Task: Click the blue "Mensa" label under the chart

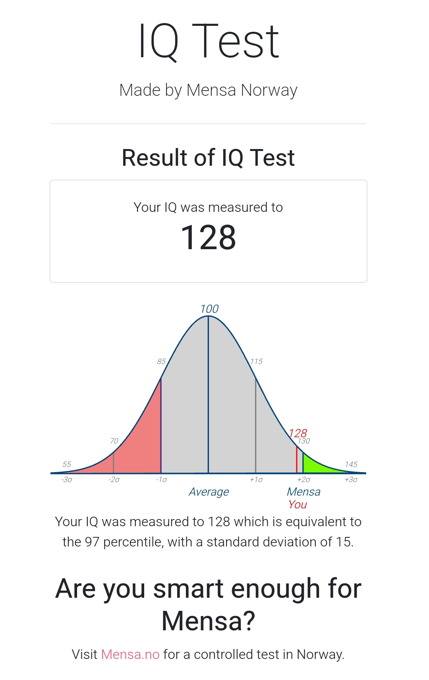Action: 303,492
